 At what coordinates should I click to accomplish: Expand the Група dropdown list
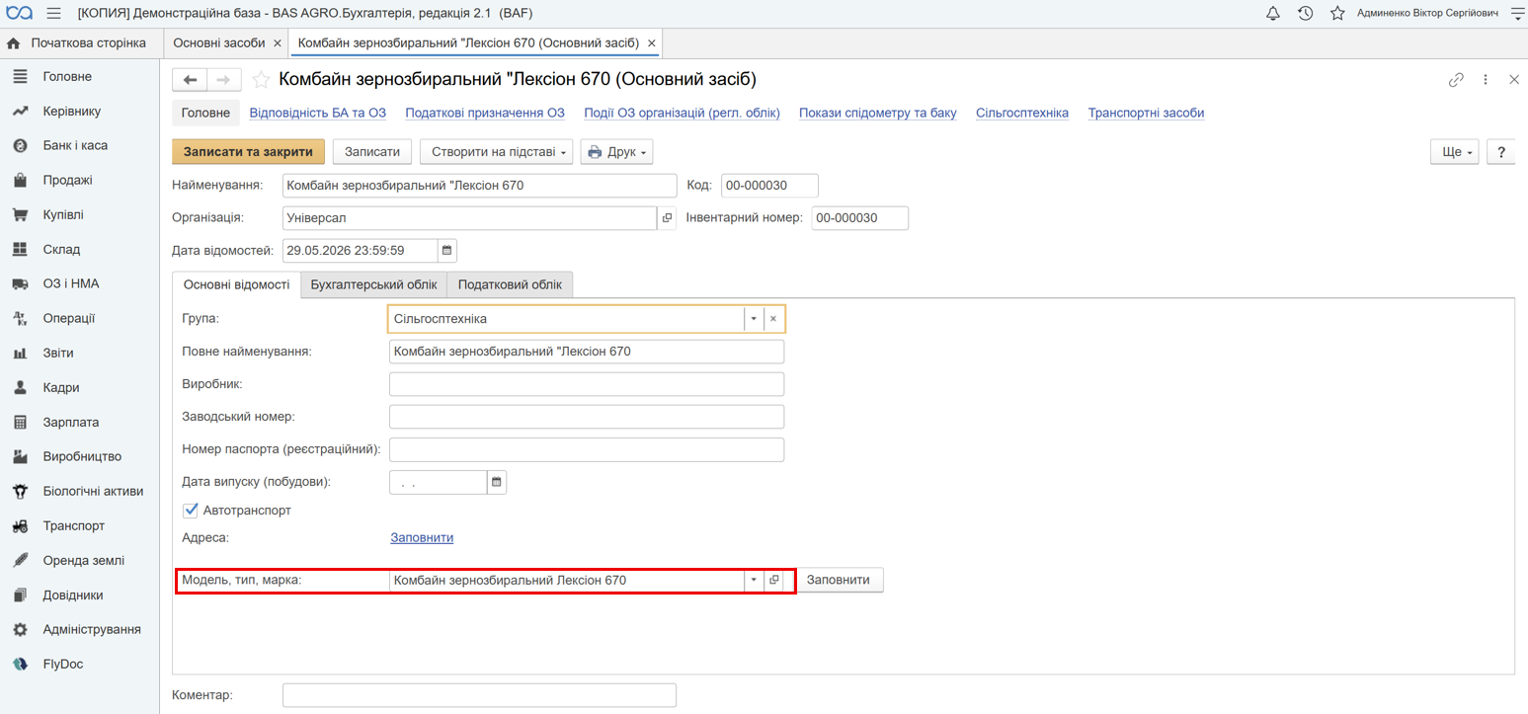[x=754, y=319]
